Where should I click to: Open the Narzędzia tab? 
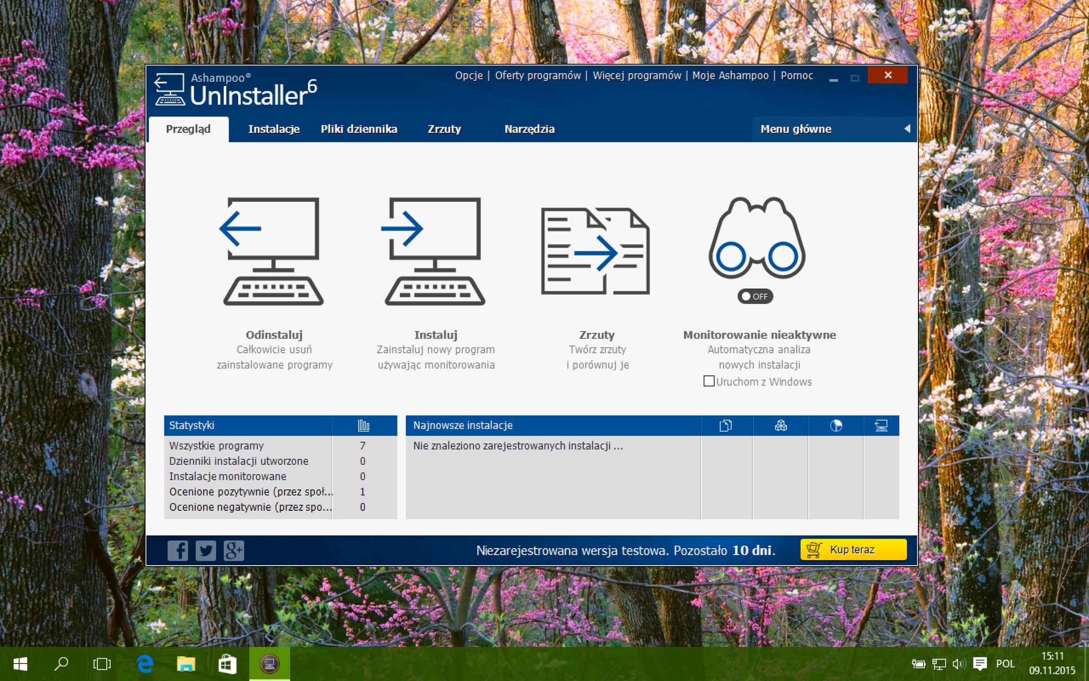[529, 129]
